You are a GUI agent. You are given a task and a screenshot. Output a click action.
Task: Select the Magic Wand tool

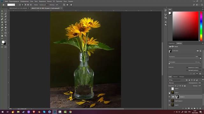click(5, 14)
